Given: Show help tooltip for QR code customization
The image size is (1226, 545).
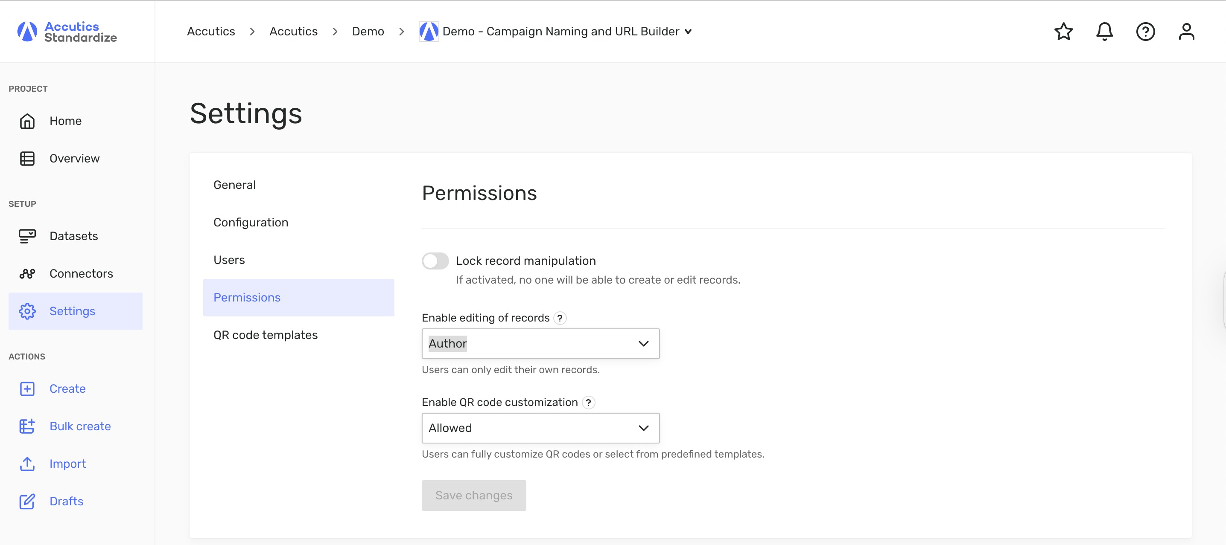Looking at the screenshot, I should click(588, 402).
